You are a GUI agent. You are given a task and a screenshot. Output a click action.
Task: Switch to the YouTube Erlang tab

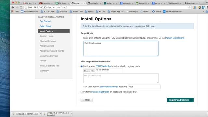[45, 3]
